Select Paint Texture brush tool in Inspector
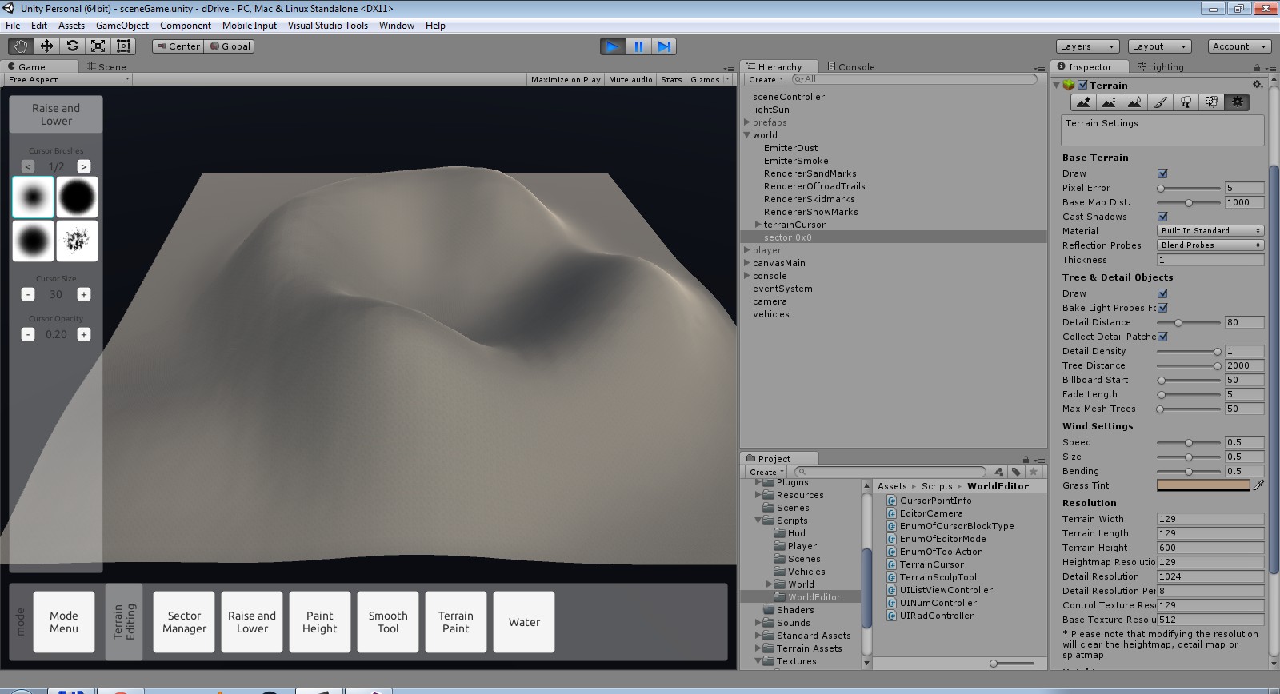Image resolution: width=1280 pixels, height=694 pixels. (1160, 102)
